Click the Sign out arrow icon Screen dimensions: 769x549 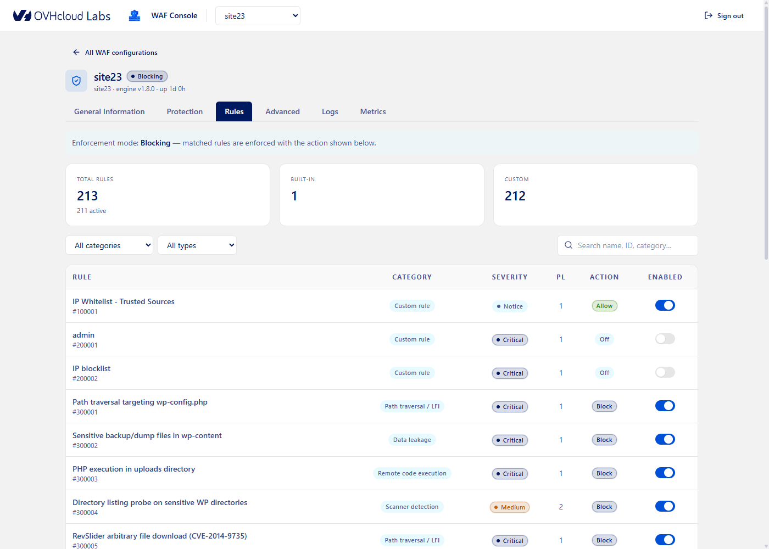tap(709, 15)
